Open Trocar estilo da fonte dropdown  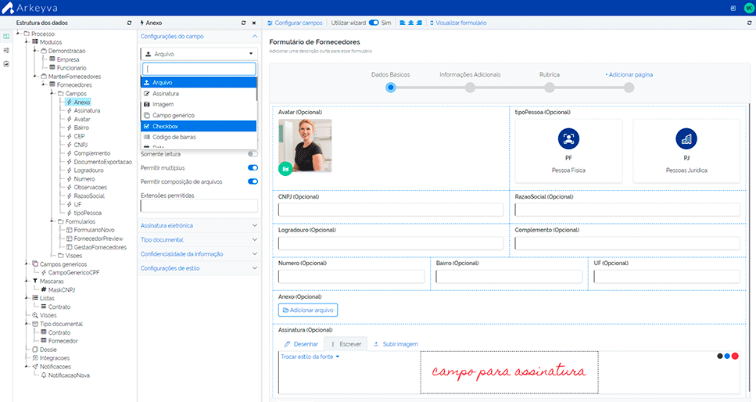310,357
